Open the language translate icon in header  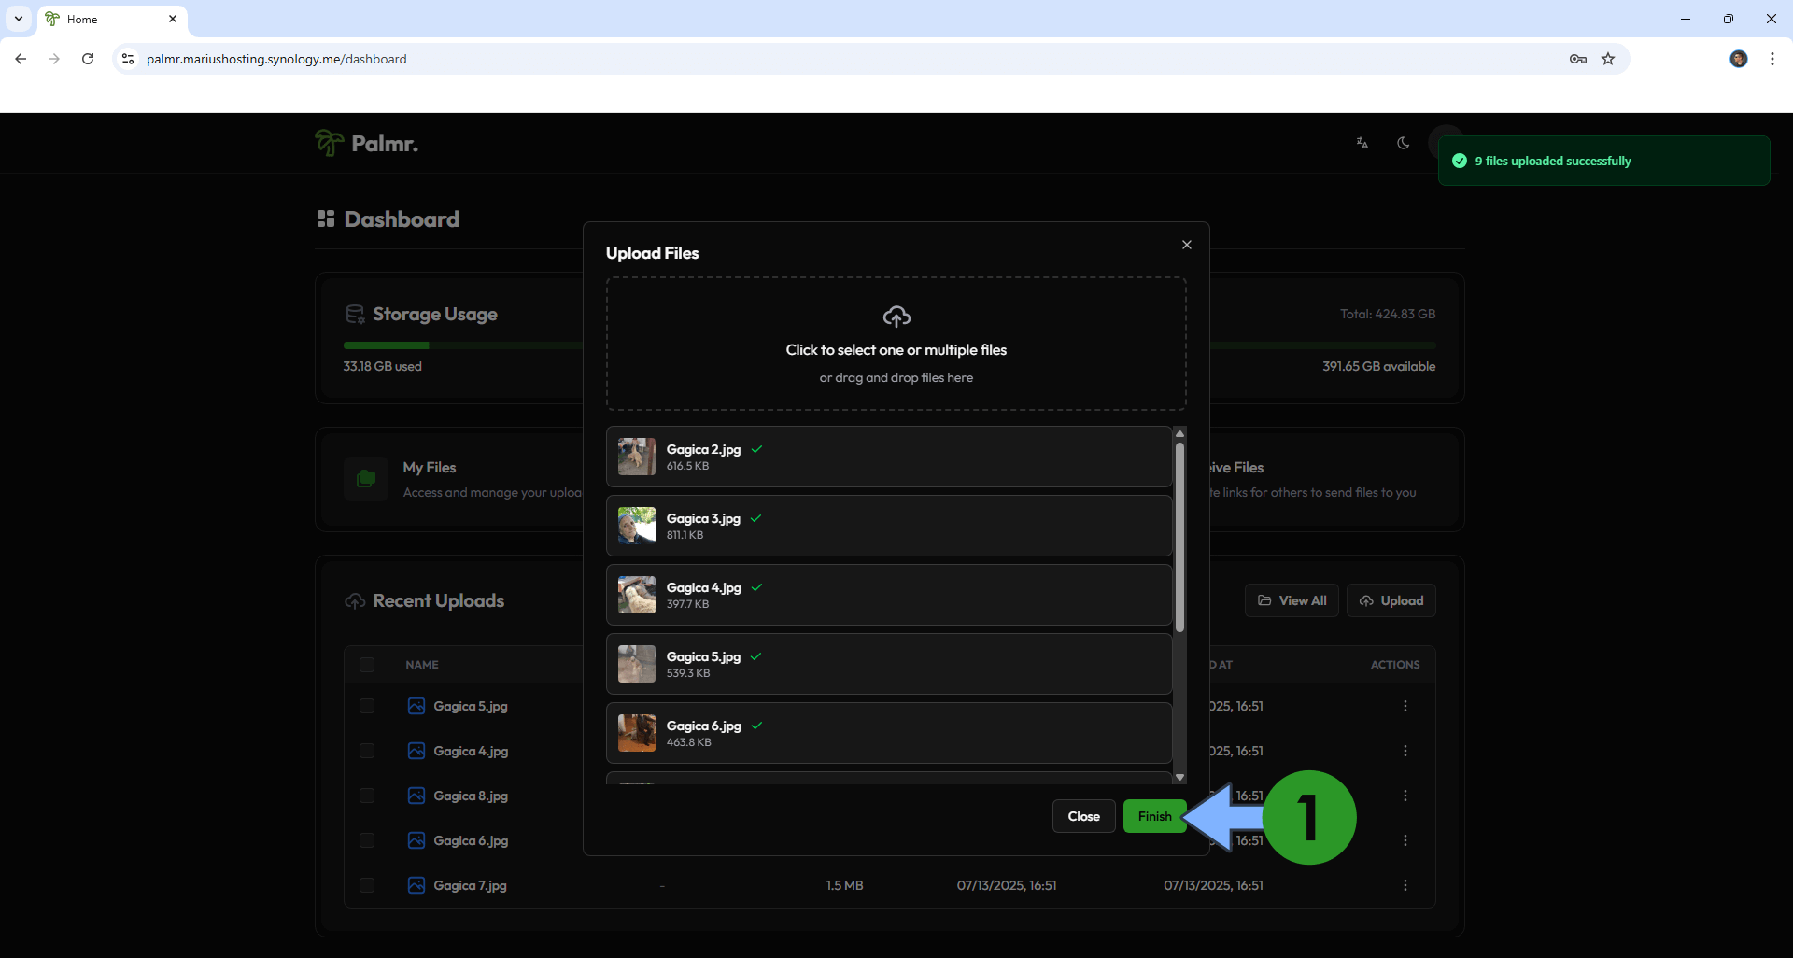point(1362,143)
